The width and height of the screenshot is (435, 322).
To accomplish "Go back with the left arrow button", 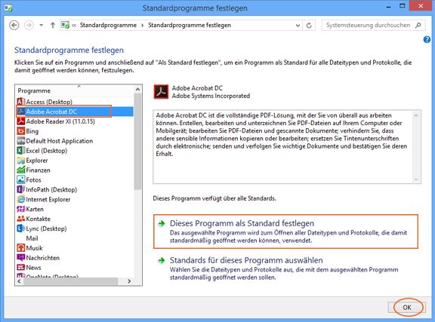I will point(14,25).
